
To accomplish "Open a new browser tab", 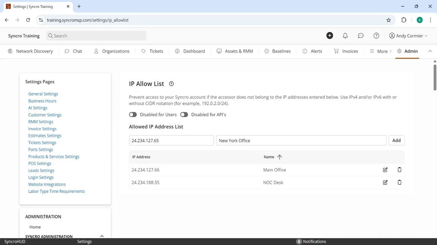I will pyautogui.click(x=79, y=6).
